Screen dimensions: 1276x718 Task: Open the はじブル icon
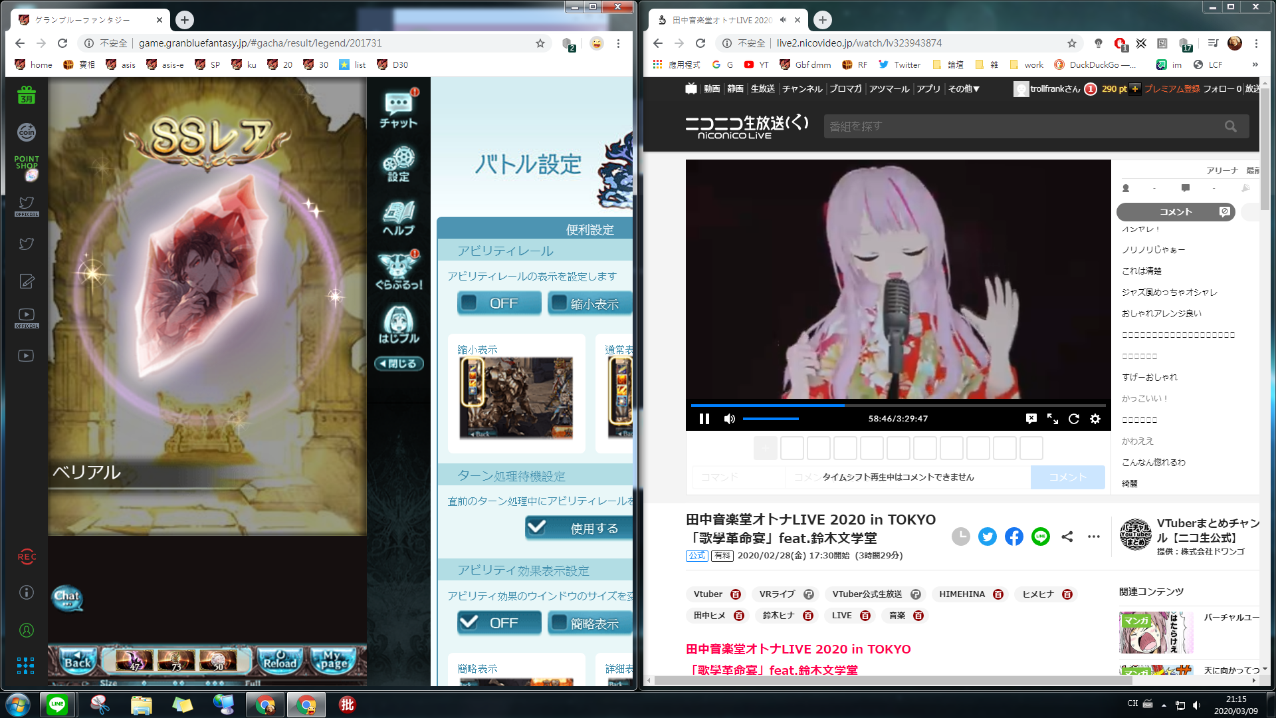[x=399, y=325]
